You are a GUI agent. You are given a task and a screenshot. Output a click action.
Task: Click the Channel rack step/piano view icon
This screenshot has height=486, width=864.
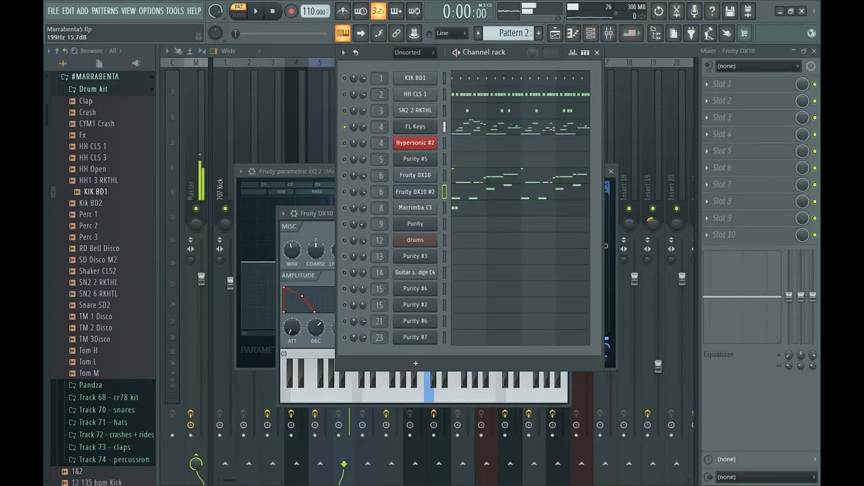pos(585,53)
